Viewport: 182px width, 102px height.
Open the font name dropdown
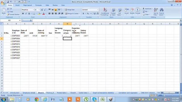pyautogui.click(x=33, y=10)
